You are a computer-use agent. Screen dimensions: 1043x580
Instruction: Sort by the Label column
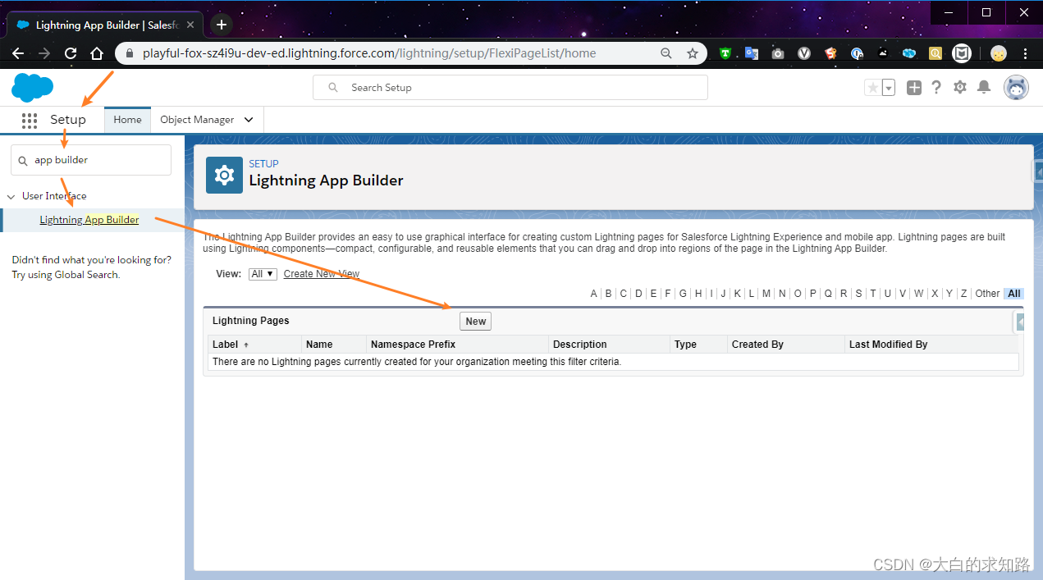point(225,345)
